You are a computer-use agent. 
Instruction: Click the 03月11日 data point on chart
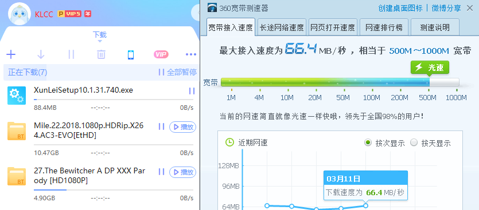click(365, 206)
